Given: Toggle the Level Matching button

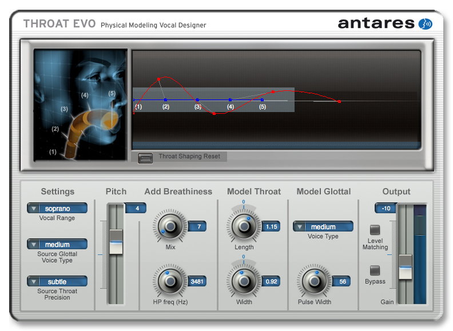Looking at the screenshot, I should 375,230.
